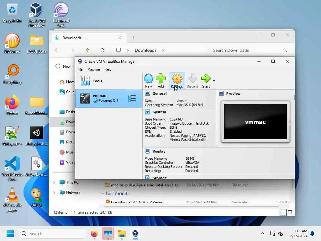This screenshot has height=241, width=321.
Task: Go back in File Explorer
Action: (x=57, y=50)
